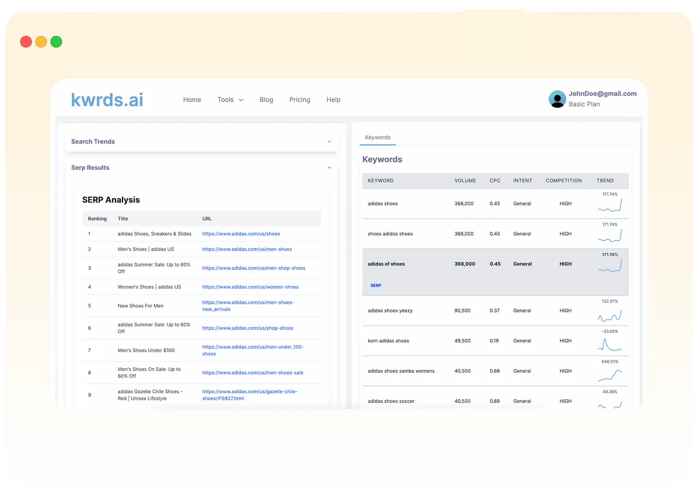Open the Help page
Image resolution: width=698 pixels, height=498 pixels.
[x=333, y=100]
